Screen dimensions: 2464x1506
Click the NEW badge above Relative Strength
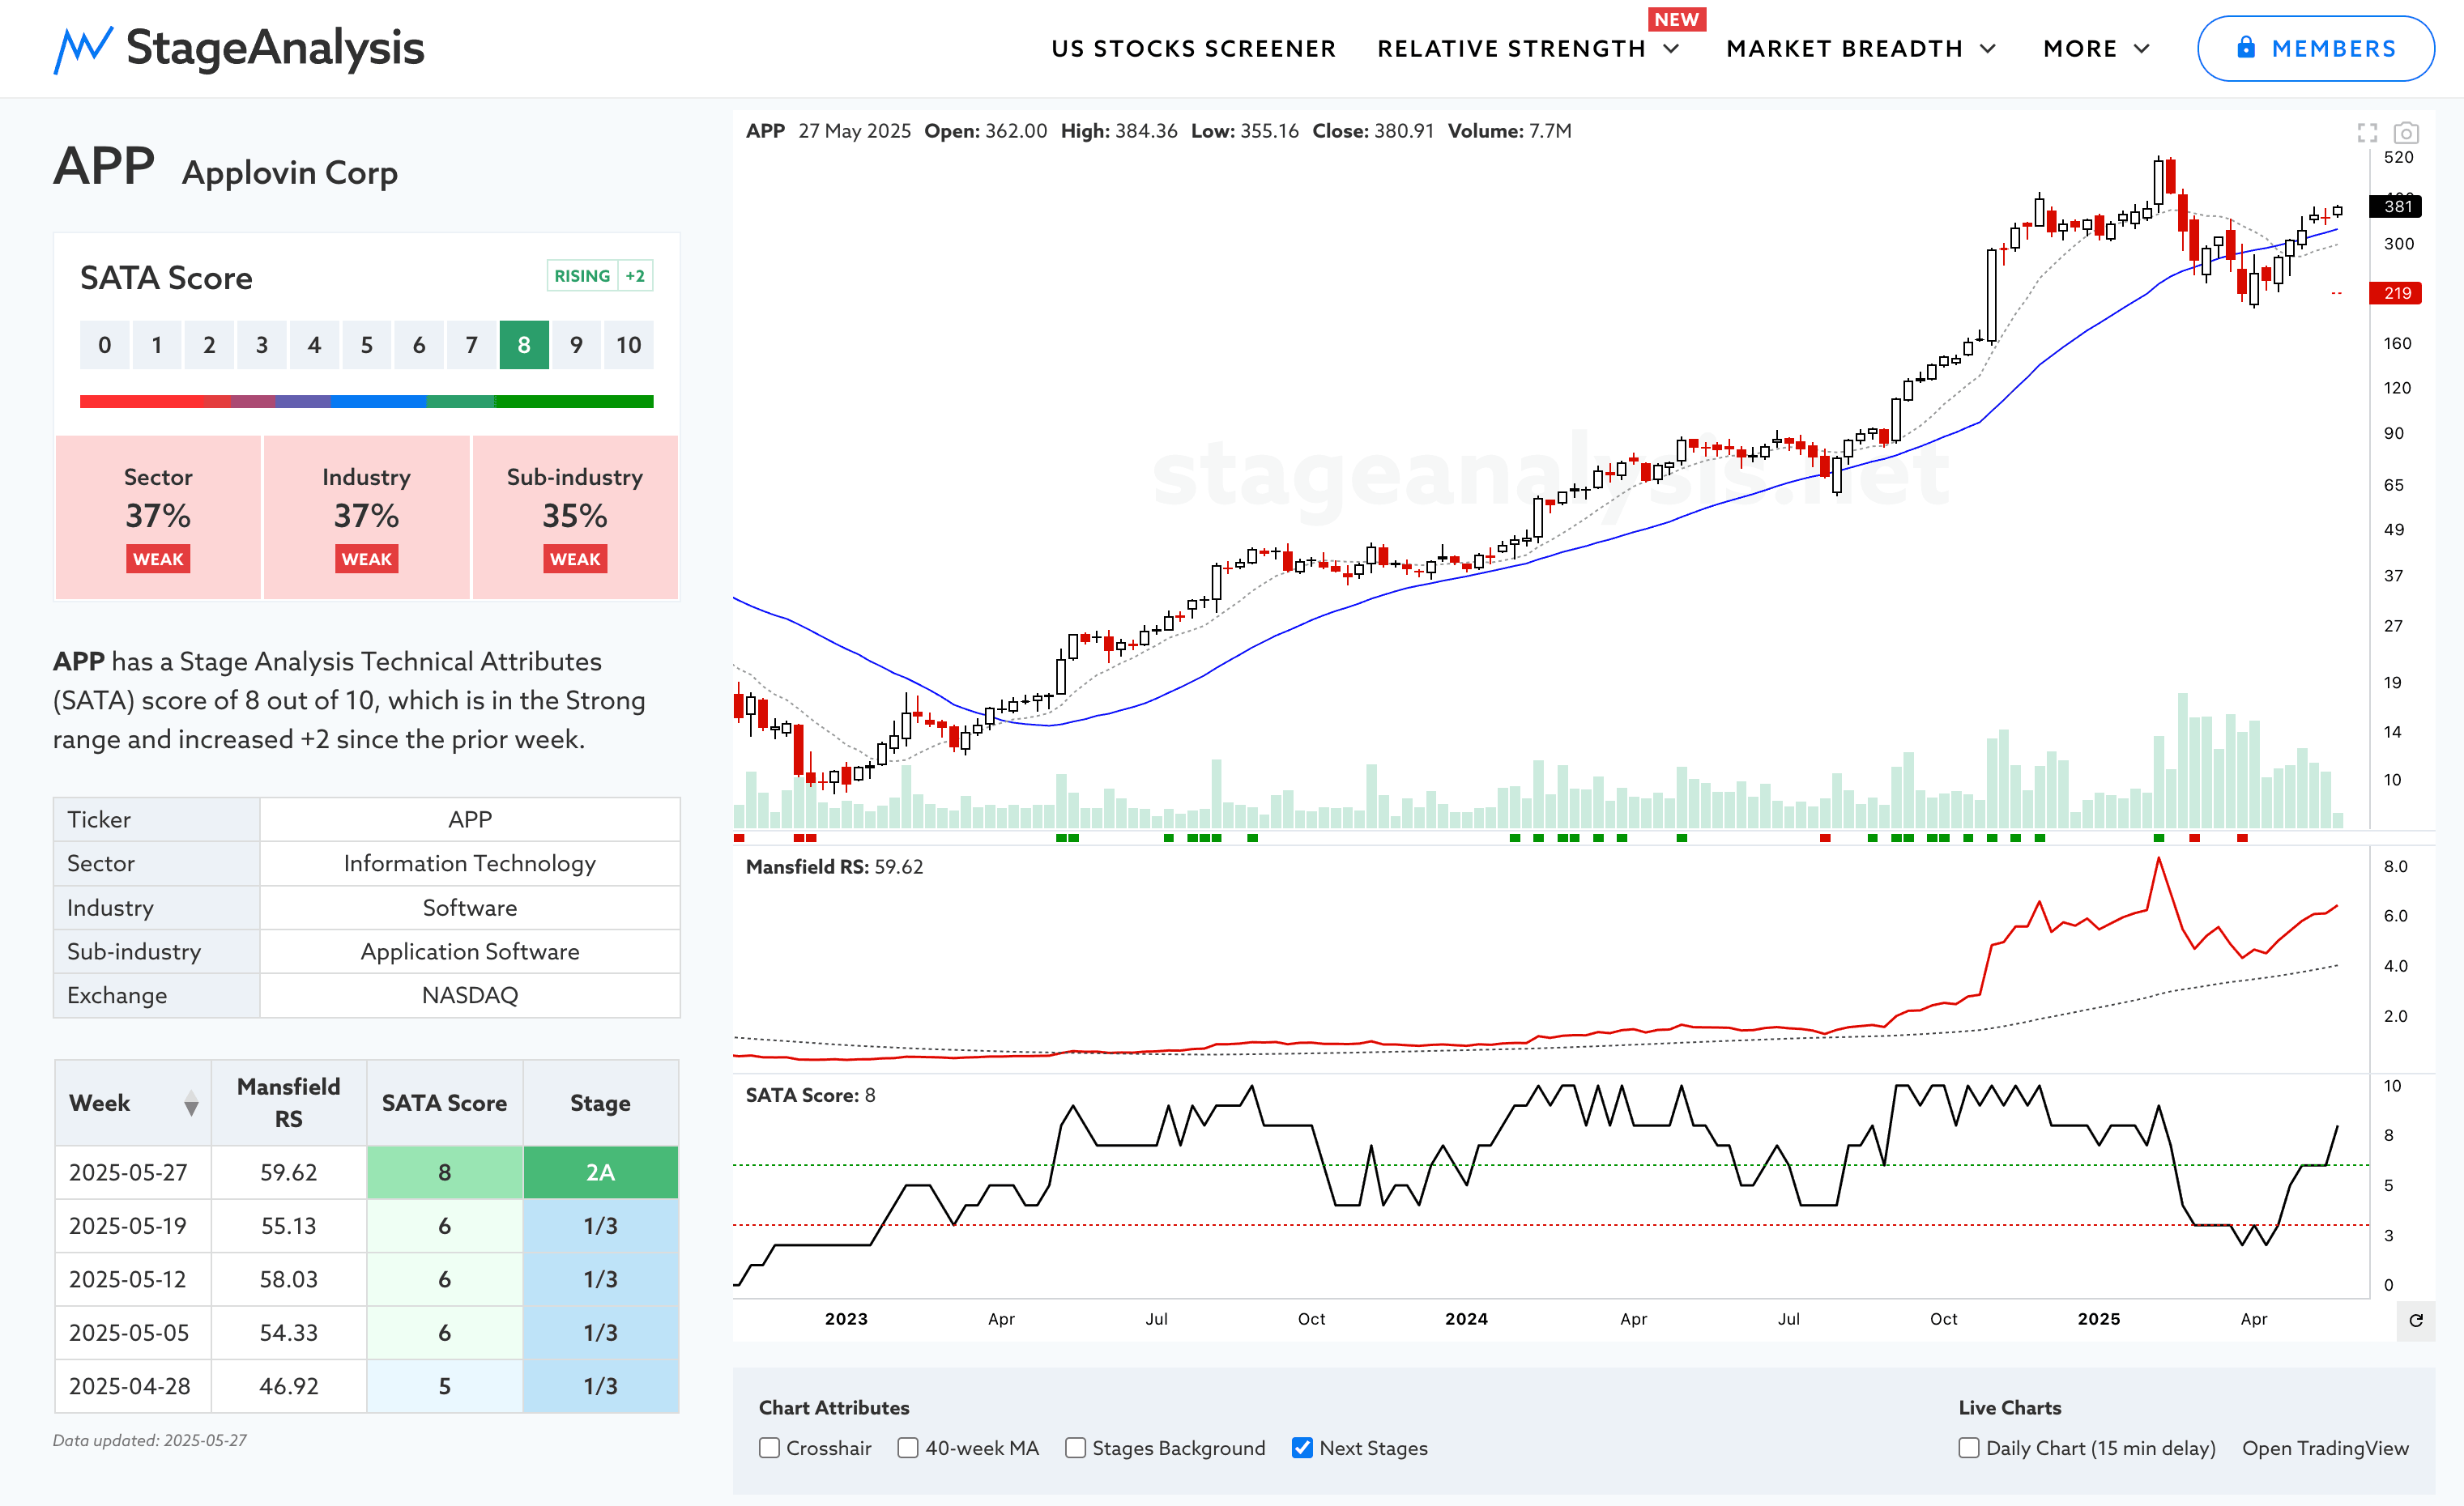[1676, 19]
